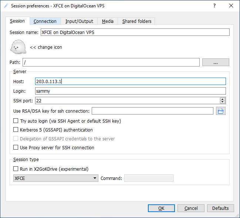This screenshot has width=240, height=218.
Task: Click the seal session icon image
Action: click(x=18, y=47)
